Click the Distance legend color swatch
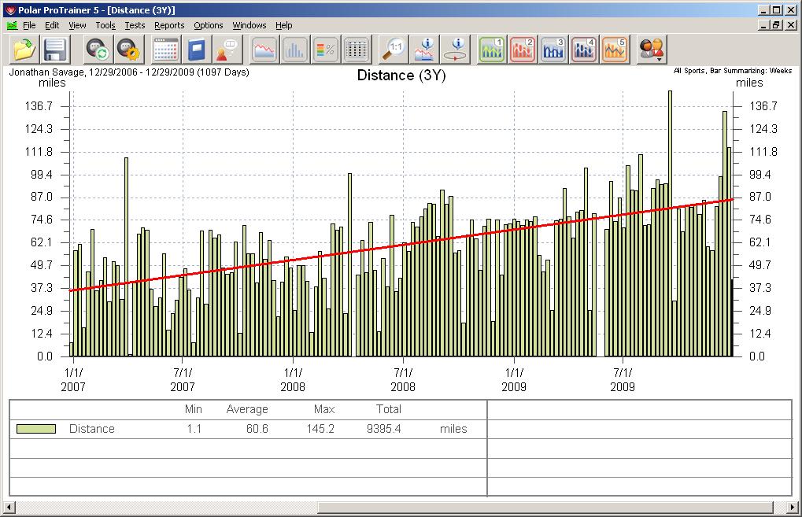Screen dimensions: 802x517 35,429
